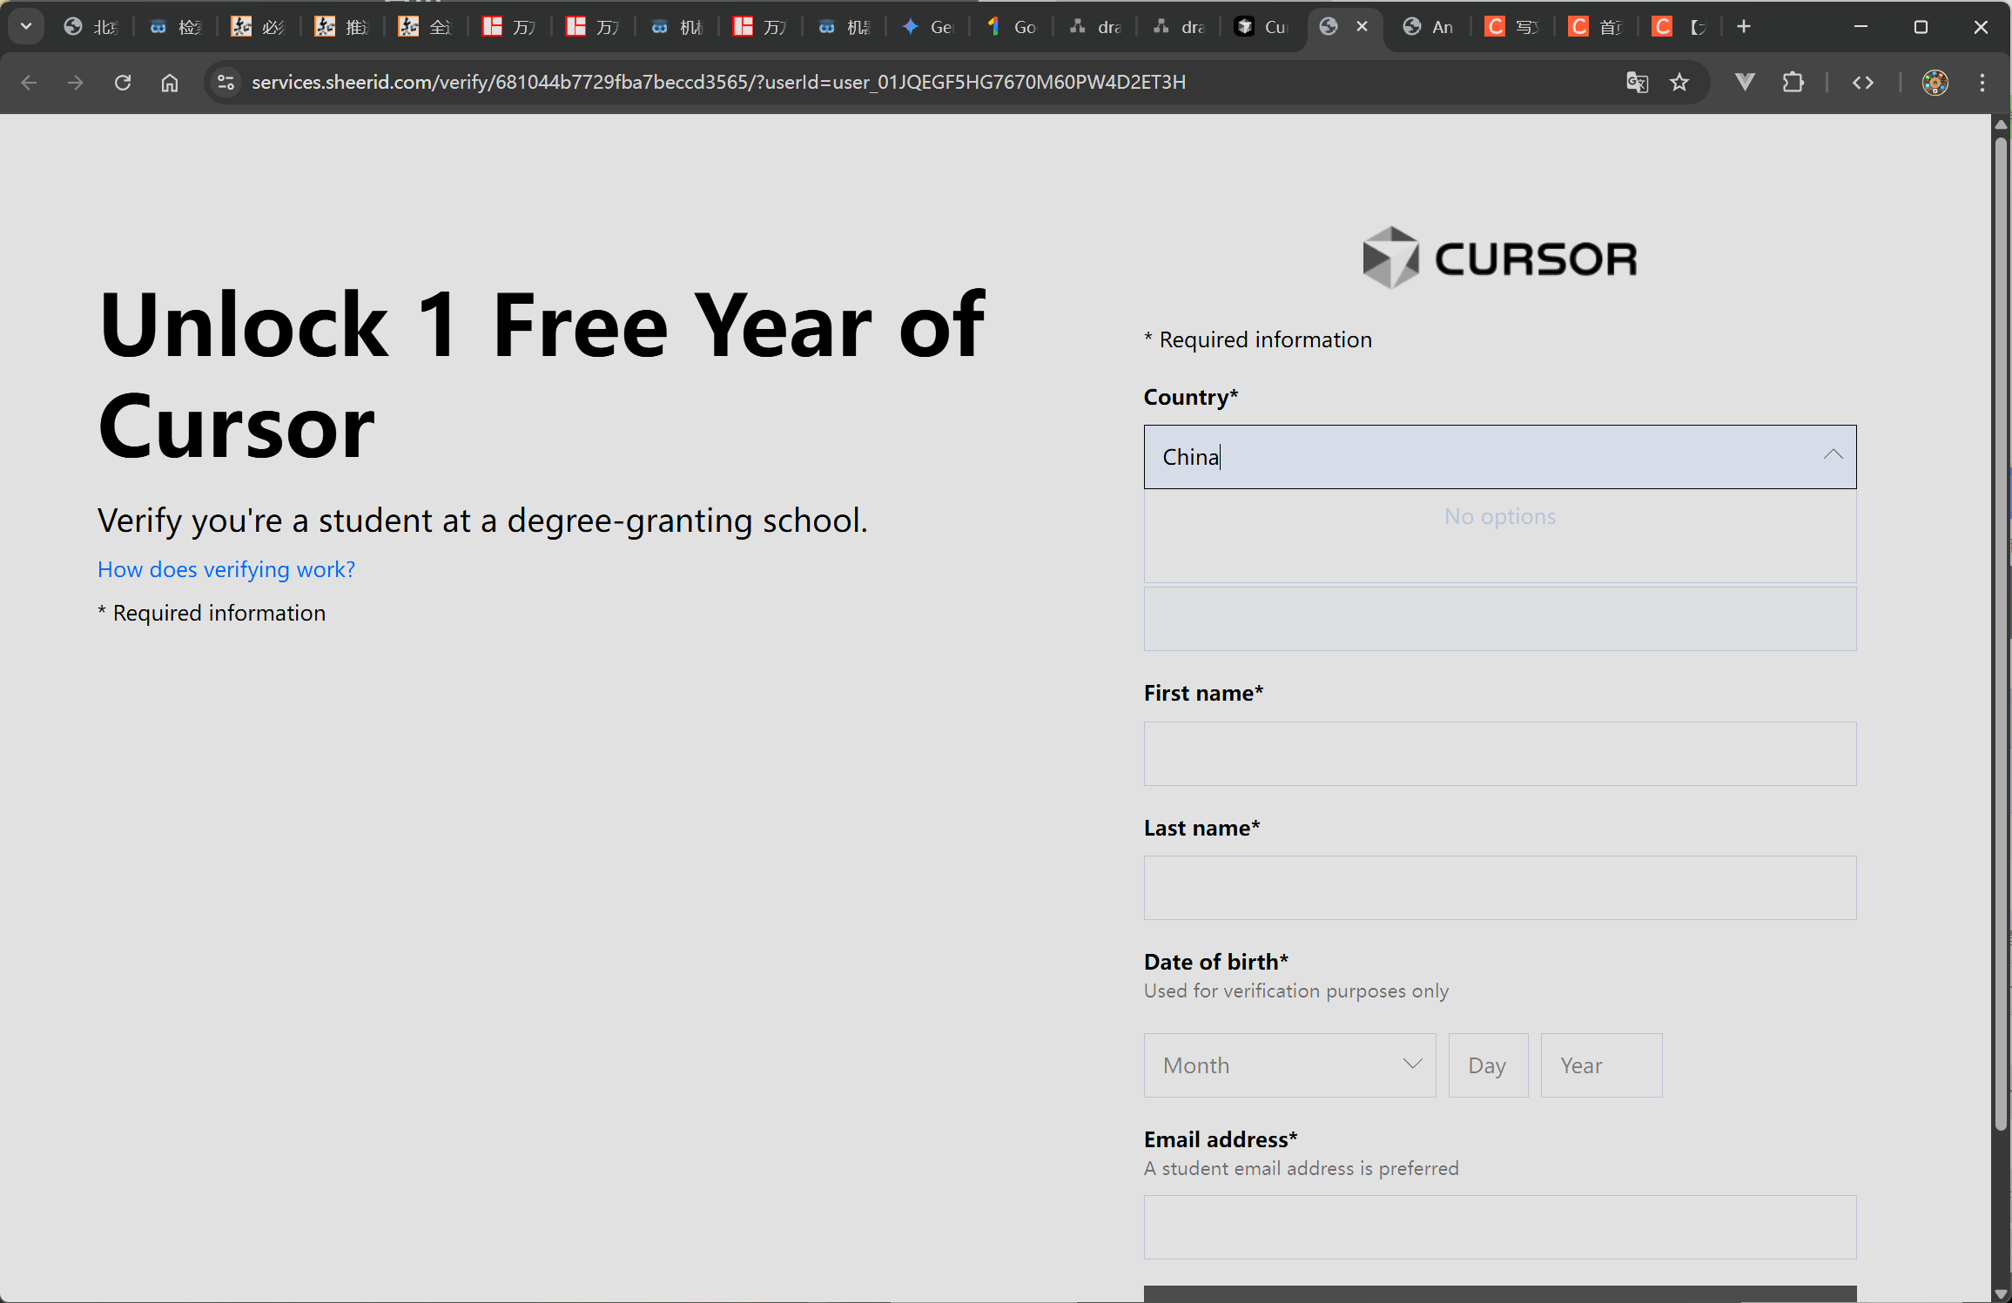The width and height of the screenshot is (2012, 1303).
Task: Switch to the Gemini tab
Action: click(927, 27)
